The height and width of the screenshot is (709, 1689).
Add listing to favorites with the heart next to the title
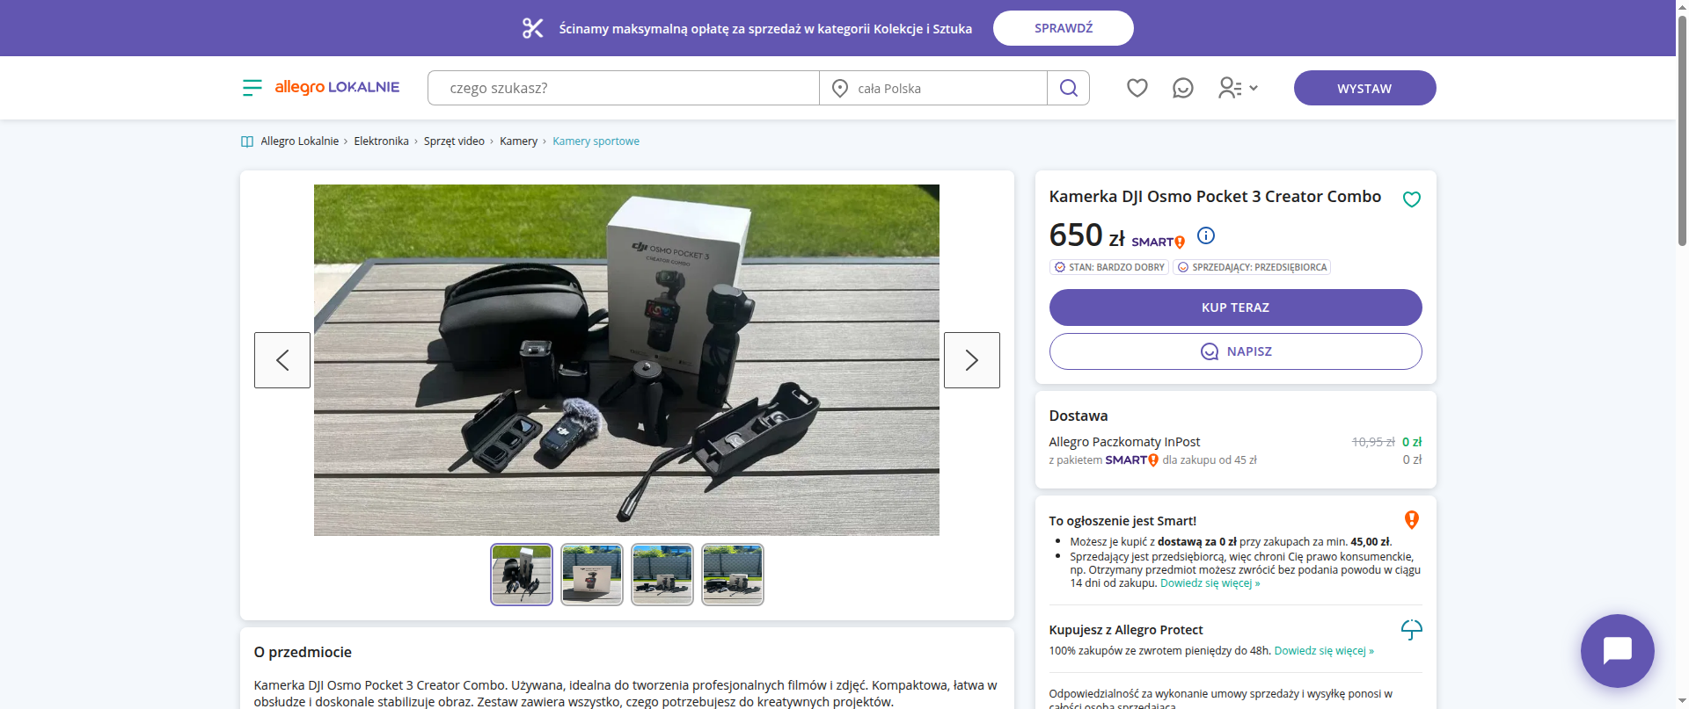tap(1412, 199)
